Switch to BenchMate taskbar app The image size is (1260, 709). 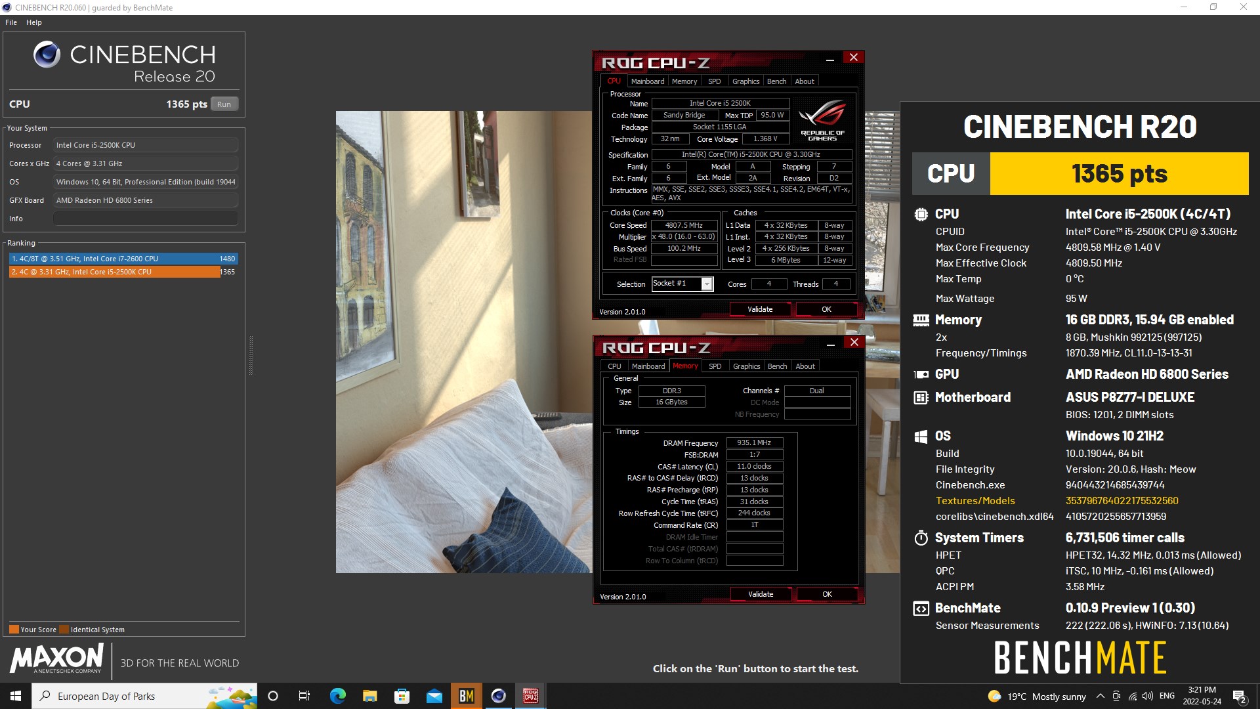pos(466,696)
